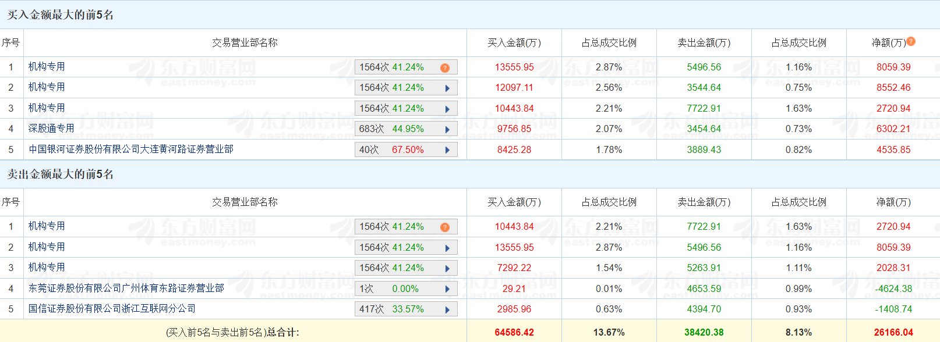Click the orange help icon beside 净额(万) header
The height and width of the screenshot is (342, 940).
(x=911, y=41)
